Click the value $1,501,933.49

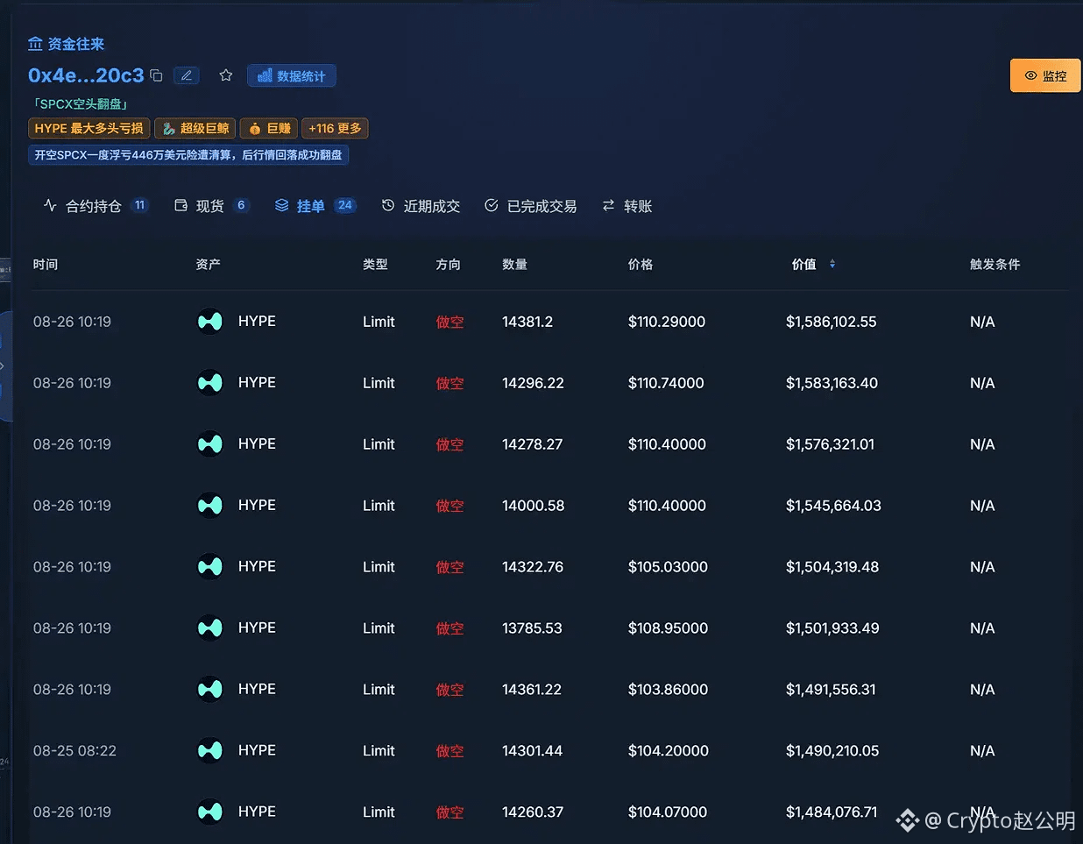832,628
